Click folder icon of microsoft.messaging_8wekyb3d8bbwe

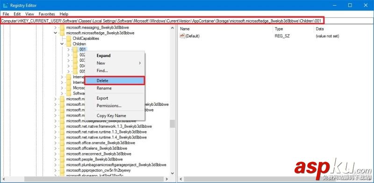coord(62,28)
